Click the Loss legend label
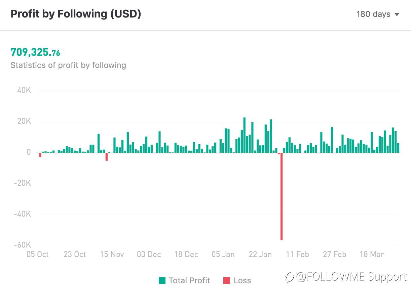 [242, 280]
